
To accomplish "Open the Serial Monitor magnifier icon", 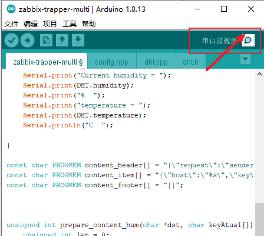I will point(248,40).
